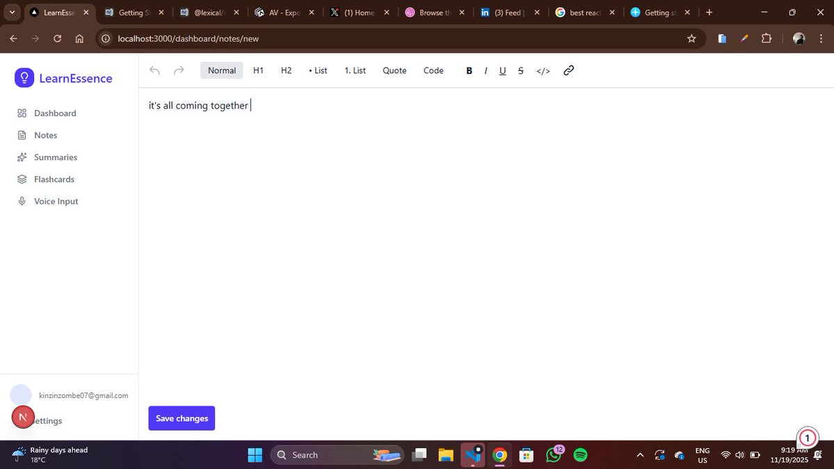
Task: Format text as inline code snippet
Action: point(543,70)
